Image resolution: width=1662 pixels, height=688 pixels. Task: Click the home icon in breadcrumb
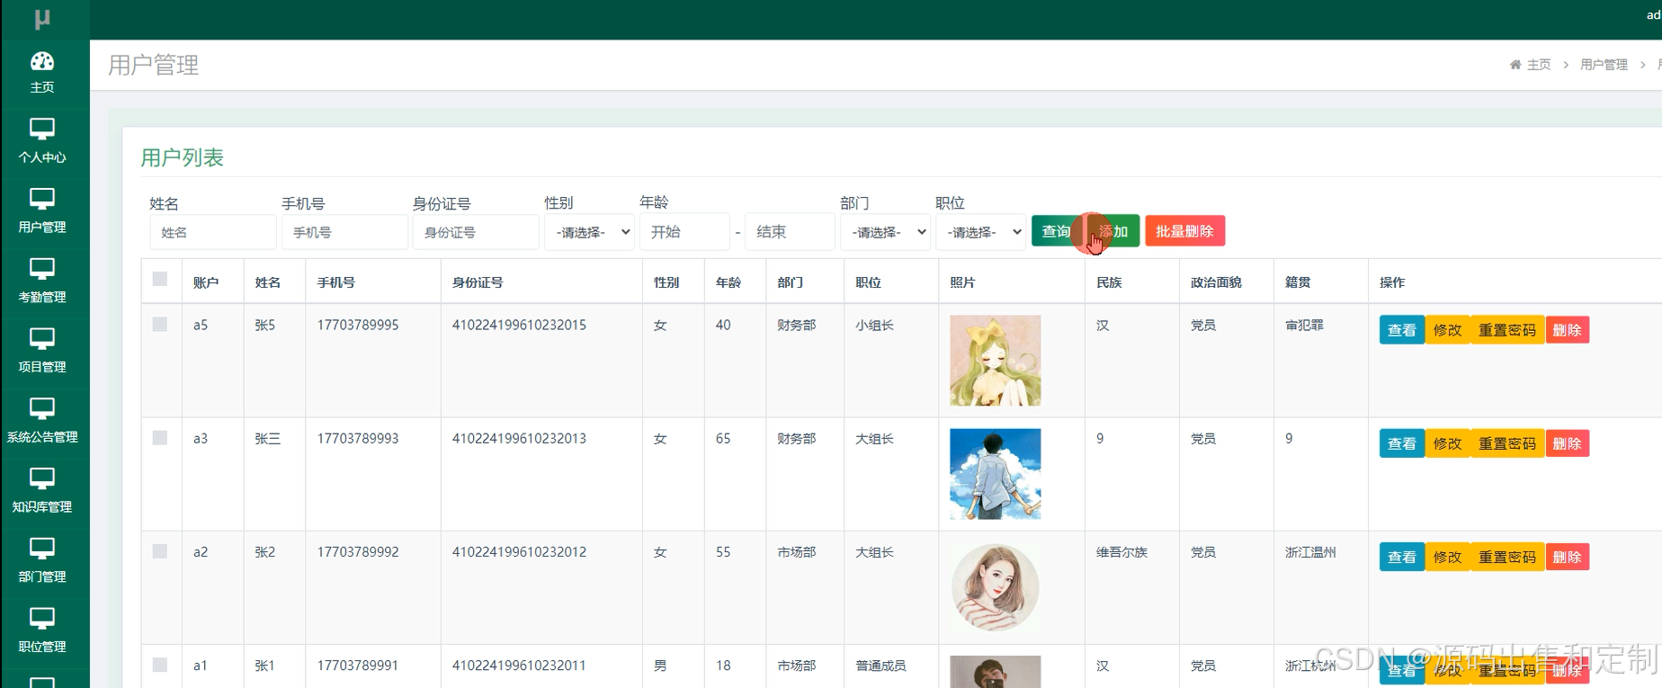1515,65
